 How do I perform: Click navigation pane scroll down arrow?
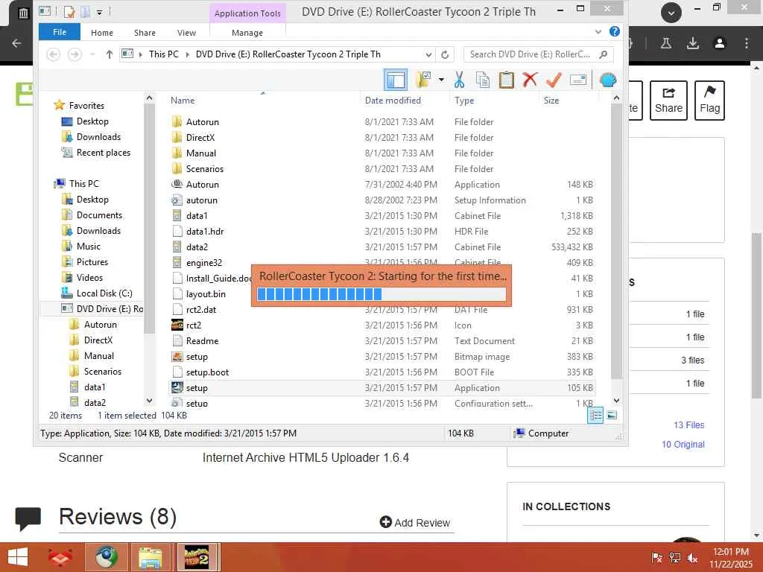click(x=149, y=401)
